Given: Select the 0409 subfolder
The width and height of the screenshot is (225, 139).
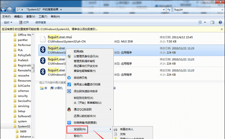Looking at the screenshot, I should point(23,131).
